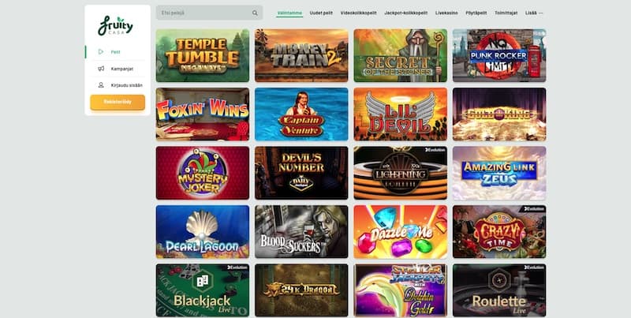631x318 pixels.
Task: Select the Crazy Time game thumbnail
Action: [499, 231]
